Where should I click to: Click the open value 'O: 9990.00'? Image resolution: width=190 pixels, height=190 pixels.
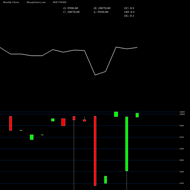(x=71, y=8)
